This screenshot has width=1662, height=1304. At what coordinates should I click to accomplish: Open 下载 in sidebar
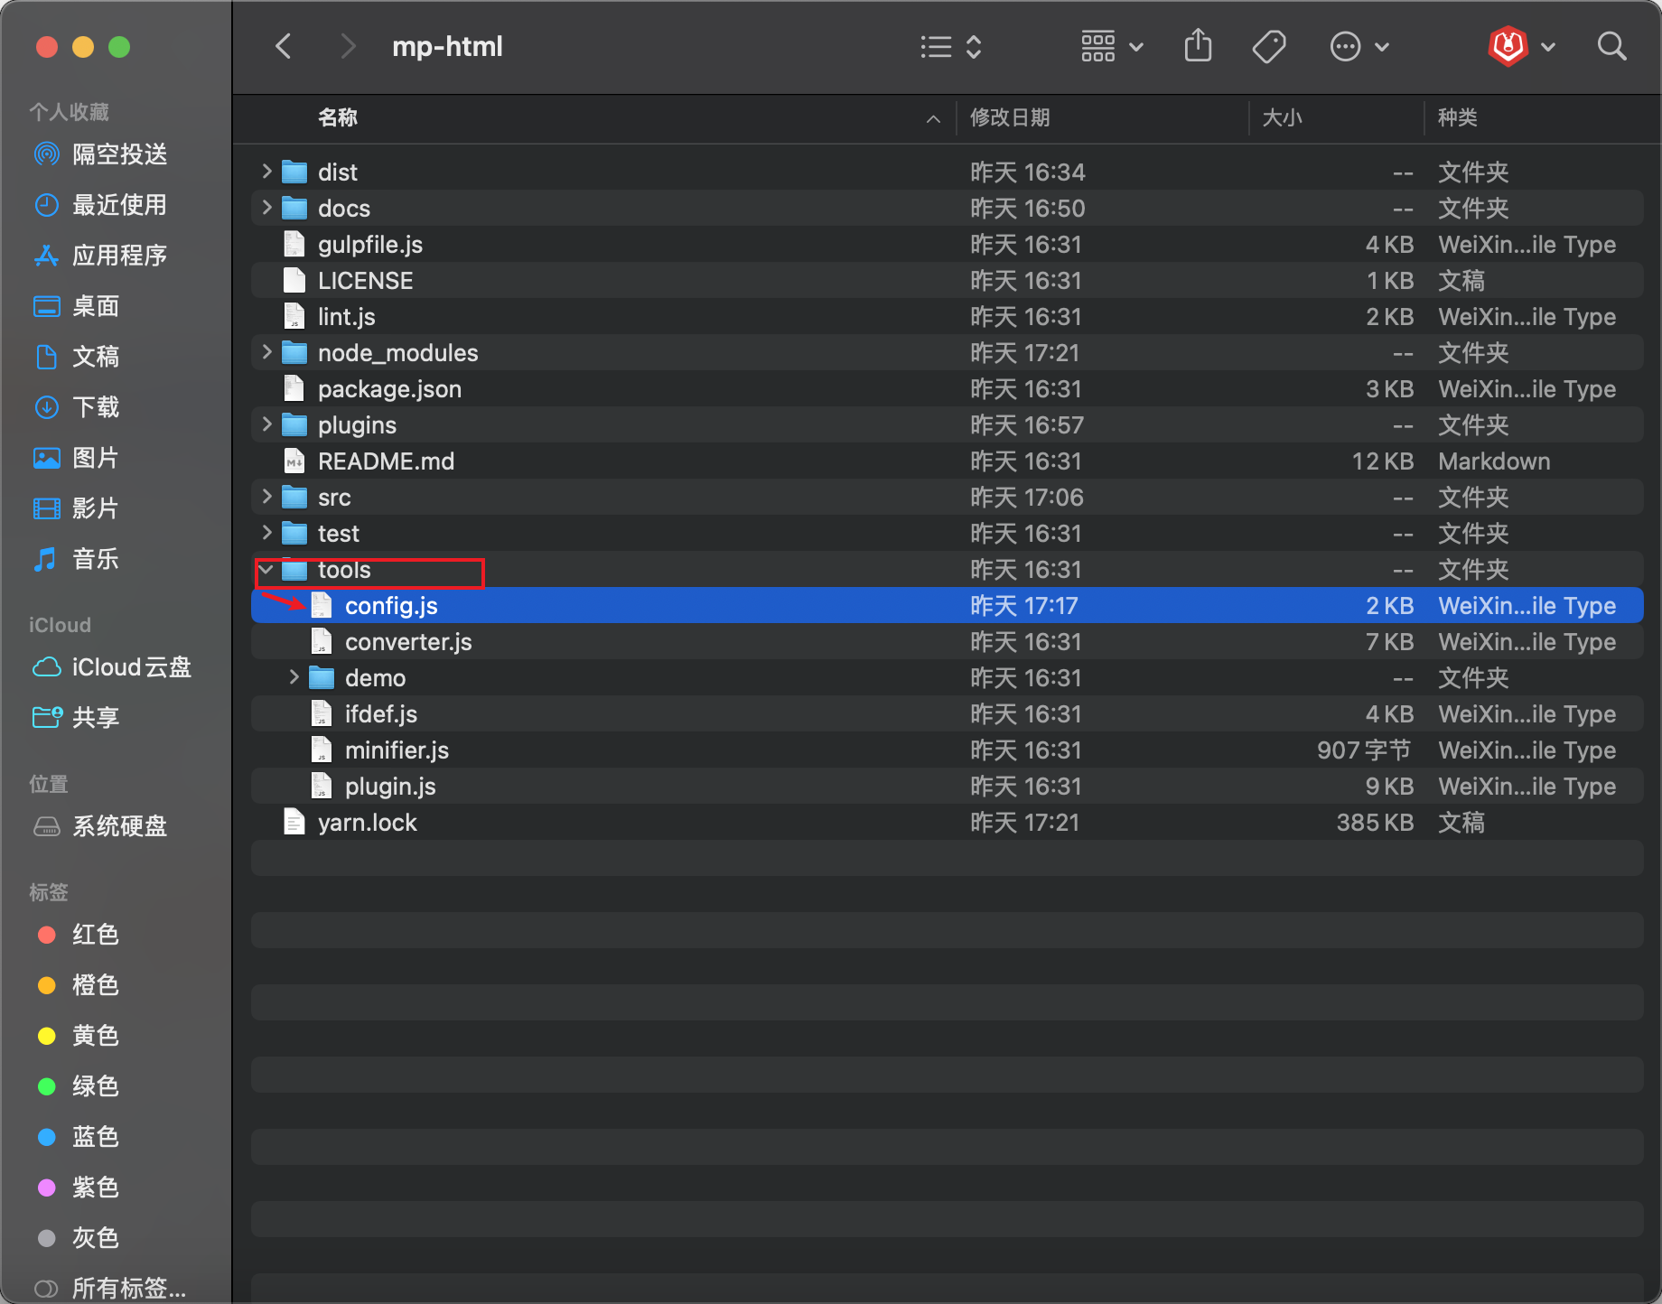tap(78, 407)
